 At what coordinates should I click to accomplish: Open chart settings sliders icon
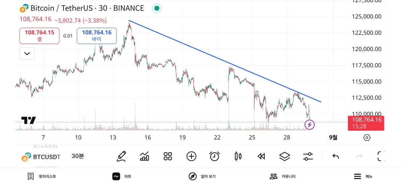tap(308, 156)
